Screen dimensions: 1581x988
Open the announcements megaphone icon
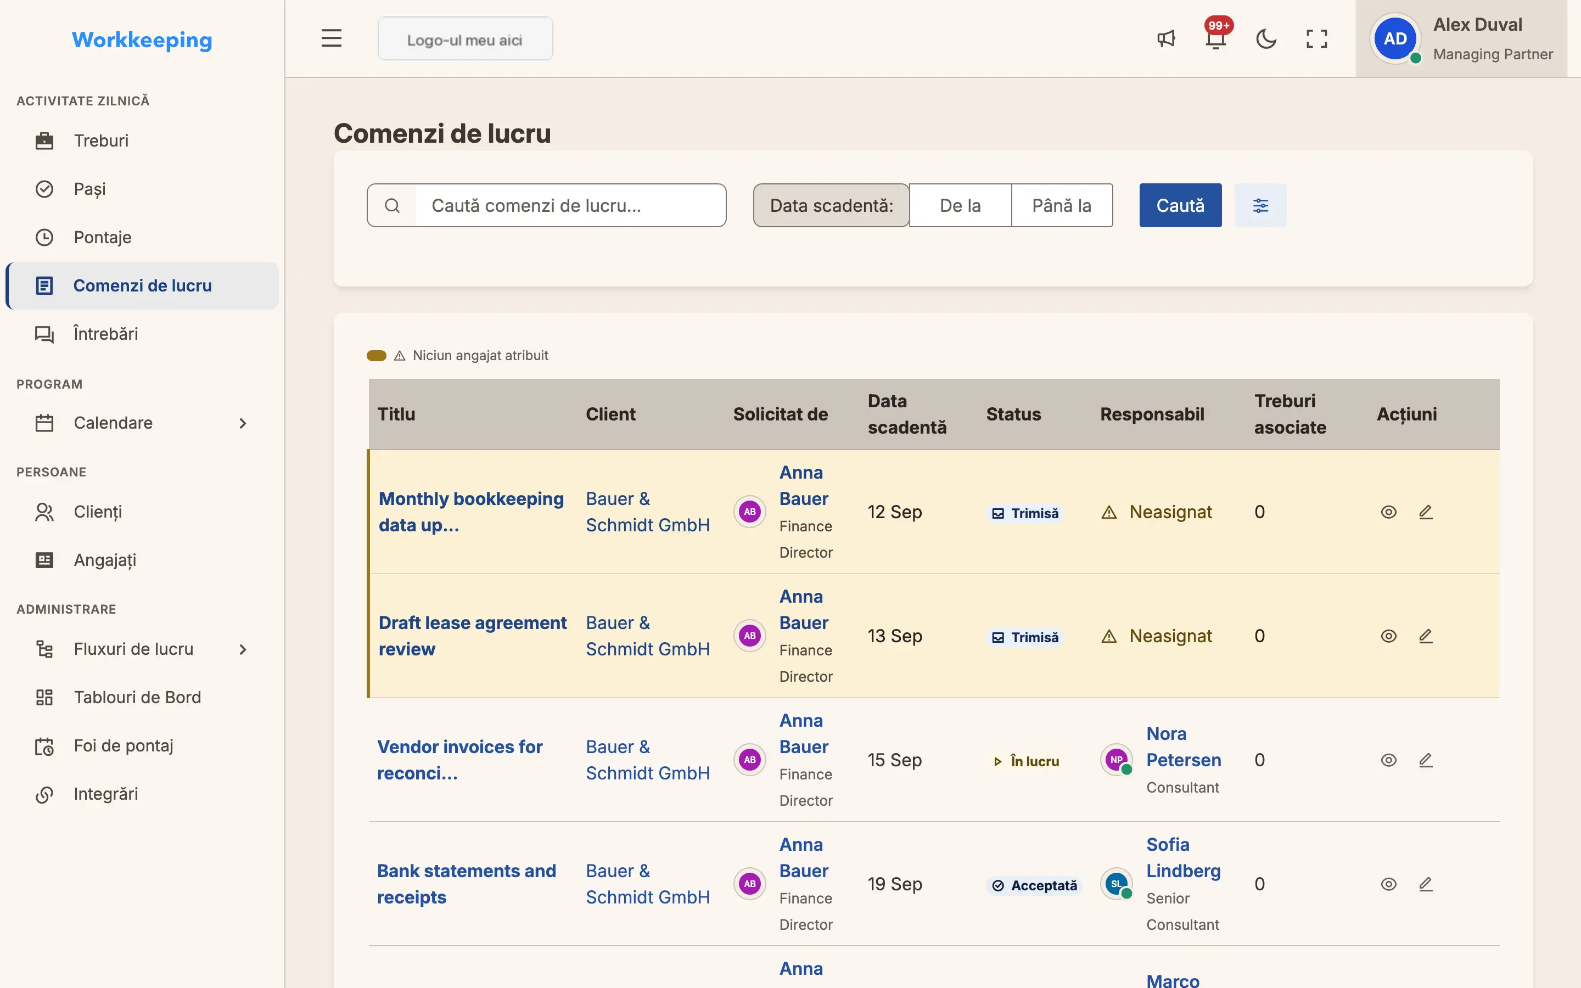click(x=1166, y=38)
